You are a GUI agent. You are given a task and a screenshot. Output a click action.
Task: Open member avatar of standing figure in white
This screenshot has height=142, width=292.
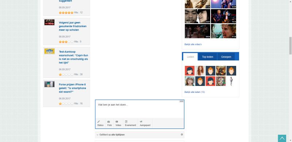[231, 81]
